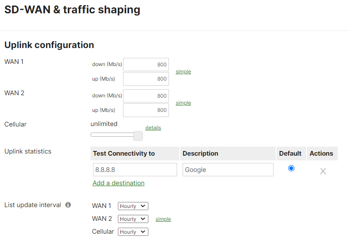
Task: Open the WAN 1 update interval dropdown
Action: click(133, 206)
